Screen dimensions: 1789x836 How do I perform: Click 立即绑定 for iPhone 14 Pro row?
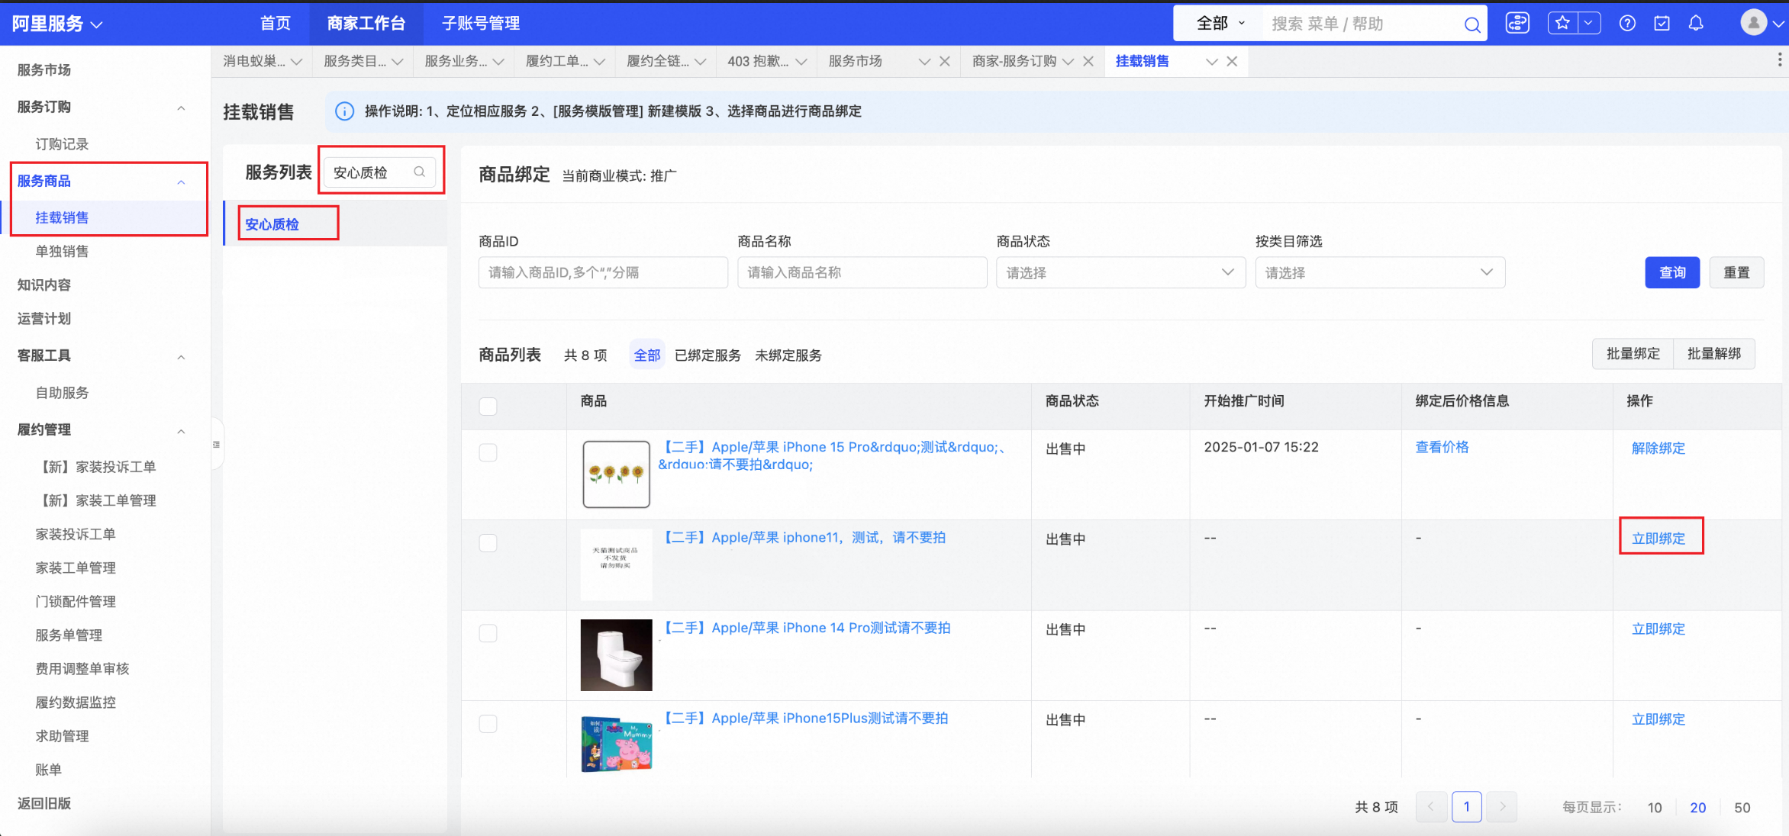coord(1658,629)
